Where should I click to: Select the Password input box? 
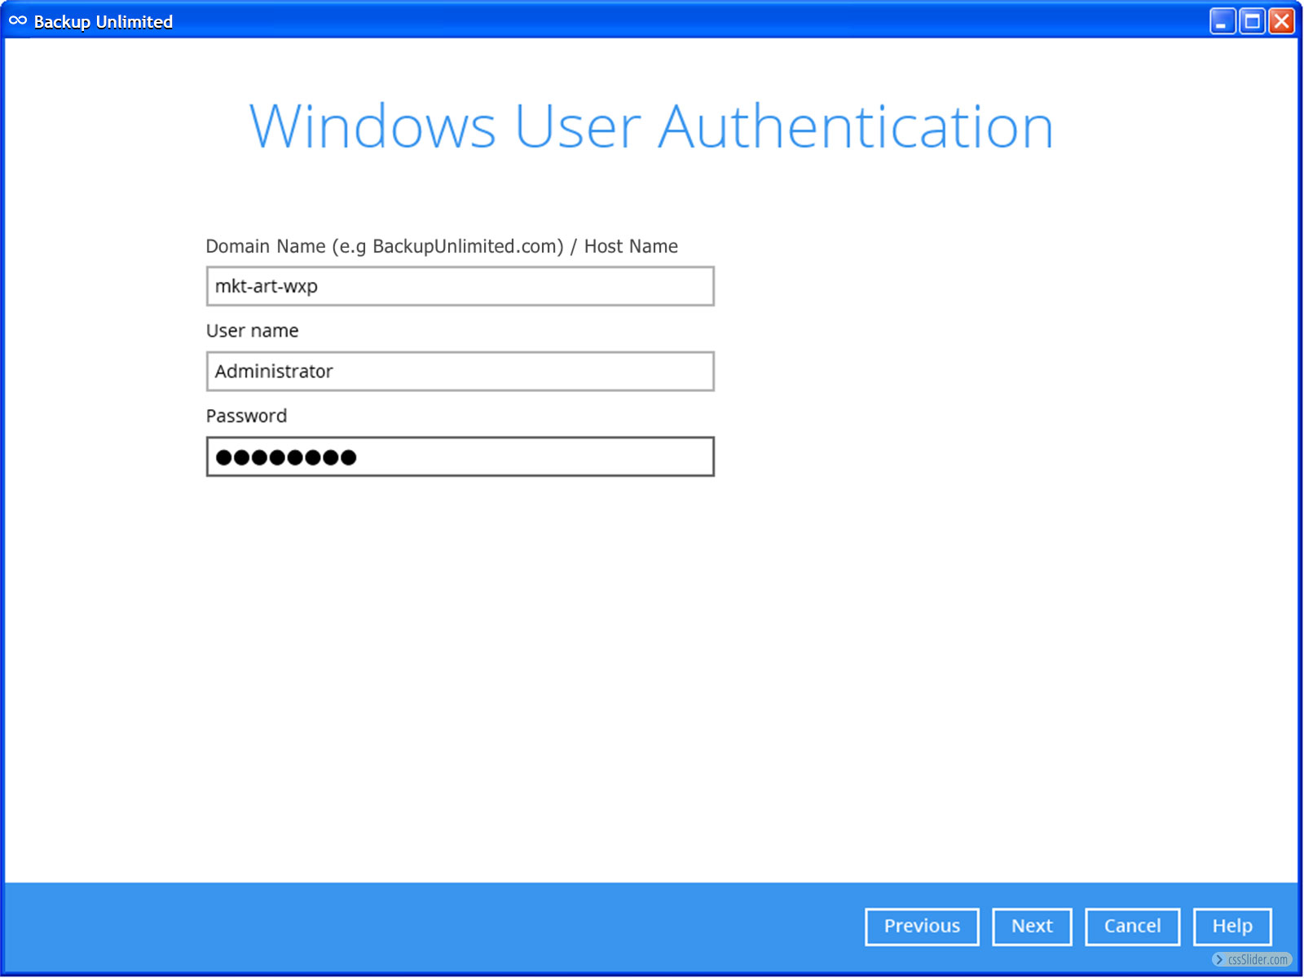tap(460, 456)
